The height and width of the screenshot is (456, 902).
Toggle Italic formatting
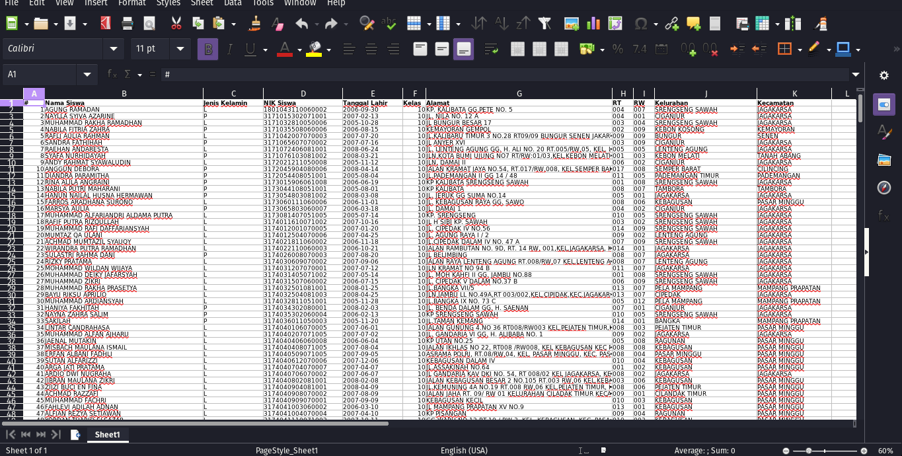coord(229,49)
